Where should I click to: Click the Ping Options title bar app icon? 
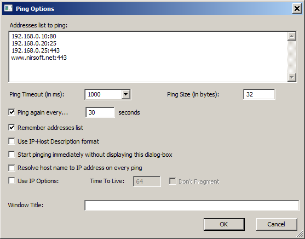click(8, 8)
